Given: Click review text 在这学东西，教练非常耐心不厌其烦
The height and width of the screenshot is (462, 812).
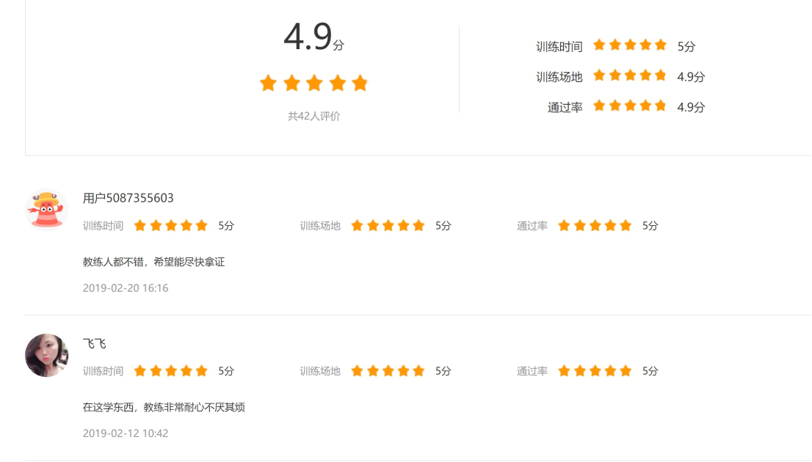Looking at the screenshot, I should click(164, 407).
